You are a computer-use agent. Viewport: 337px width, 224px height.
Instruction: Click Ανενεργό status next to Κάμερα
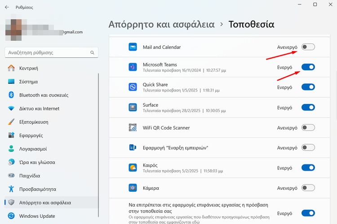(287, 188)
